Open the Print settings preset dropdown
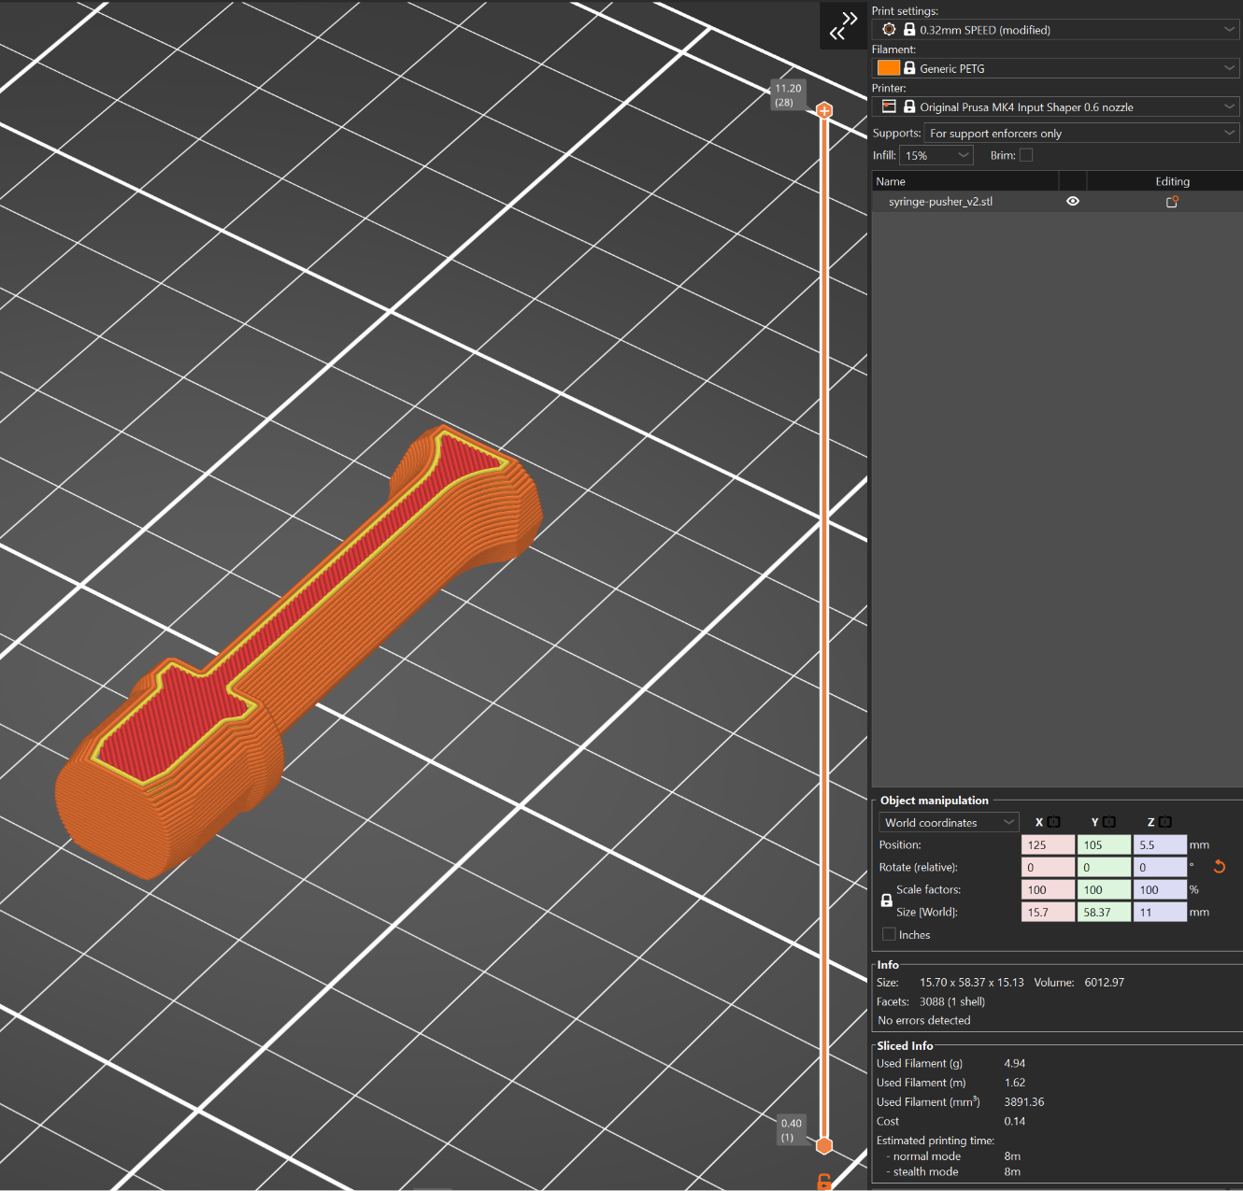This screenshot has height=1191, width=1243. tap(1056, 30)
